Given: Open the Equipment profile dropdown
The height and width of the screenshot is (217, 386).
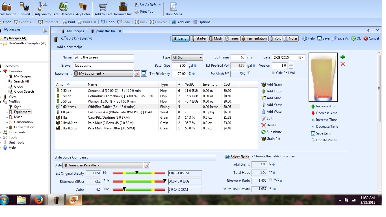Looking at the screenshot, I should pyautogui.click(x=103, y=73).
